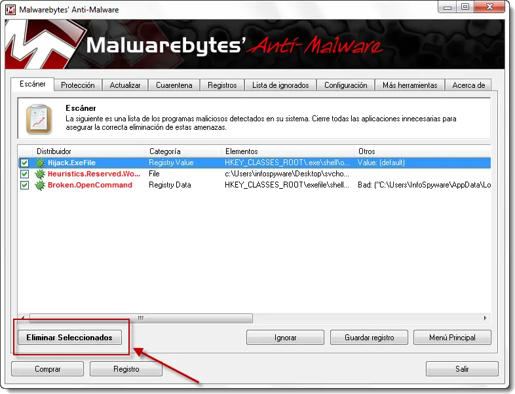The image size is (515, 394).
Task: Uncheck the Broken.OpenCommand checkbox
Action: point(25,185)
